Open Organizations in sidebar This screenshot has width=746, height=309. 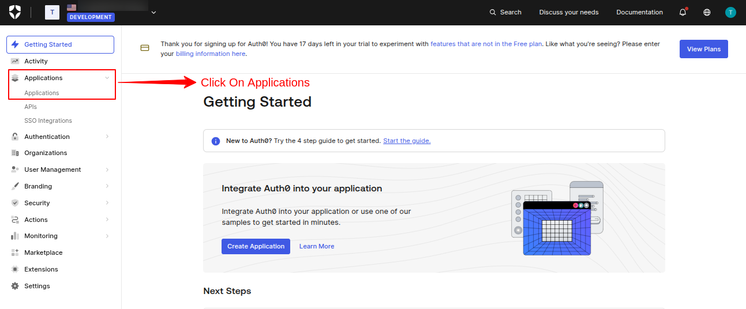46,153
